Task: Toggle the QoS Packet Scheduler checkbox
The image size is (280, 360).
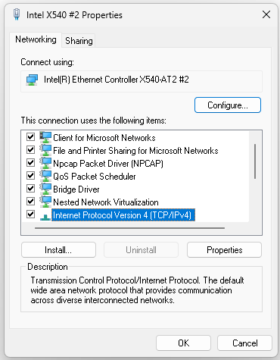Action: pos(31,176)
